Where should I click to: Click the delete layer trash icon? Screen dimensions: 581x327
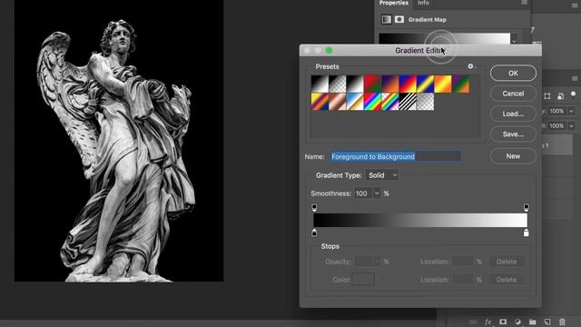click(562, 322)
